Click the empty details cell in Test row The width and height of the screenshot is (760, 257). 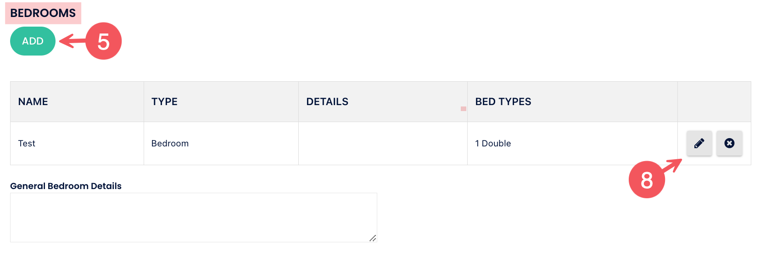[382, 144]
